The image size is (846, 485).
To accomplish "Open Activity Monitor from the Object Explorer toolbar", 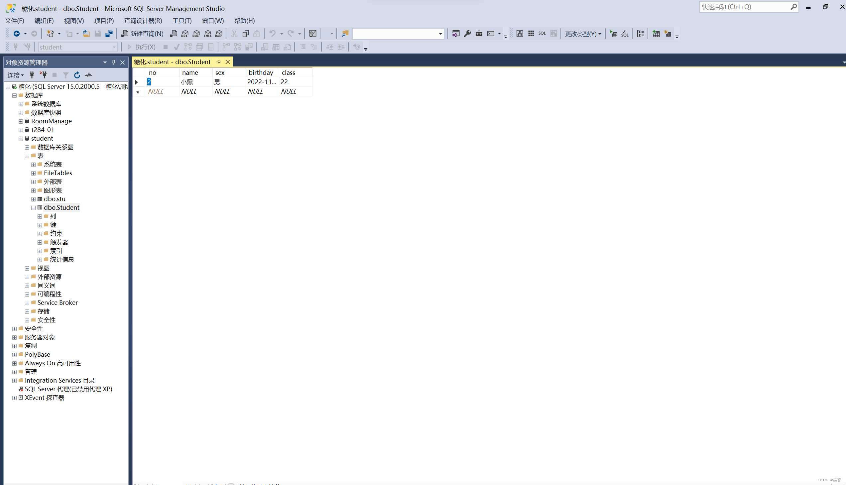I will tap(88, 75).
